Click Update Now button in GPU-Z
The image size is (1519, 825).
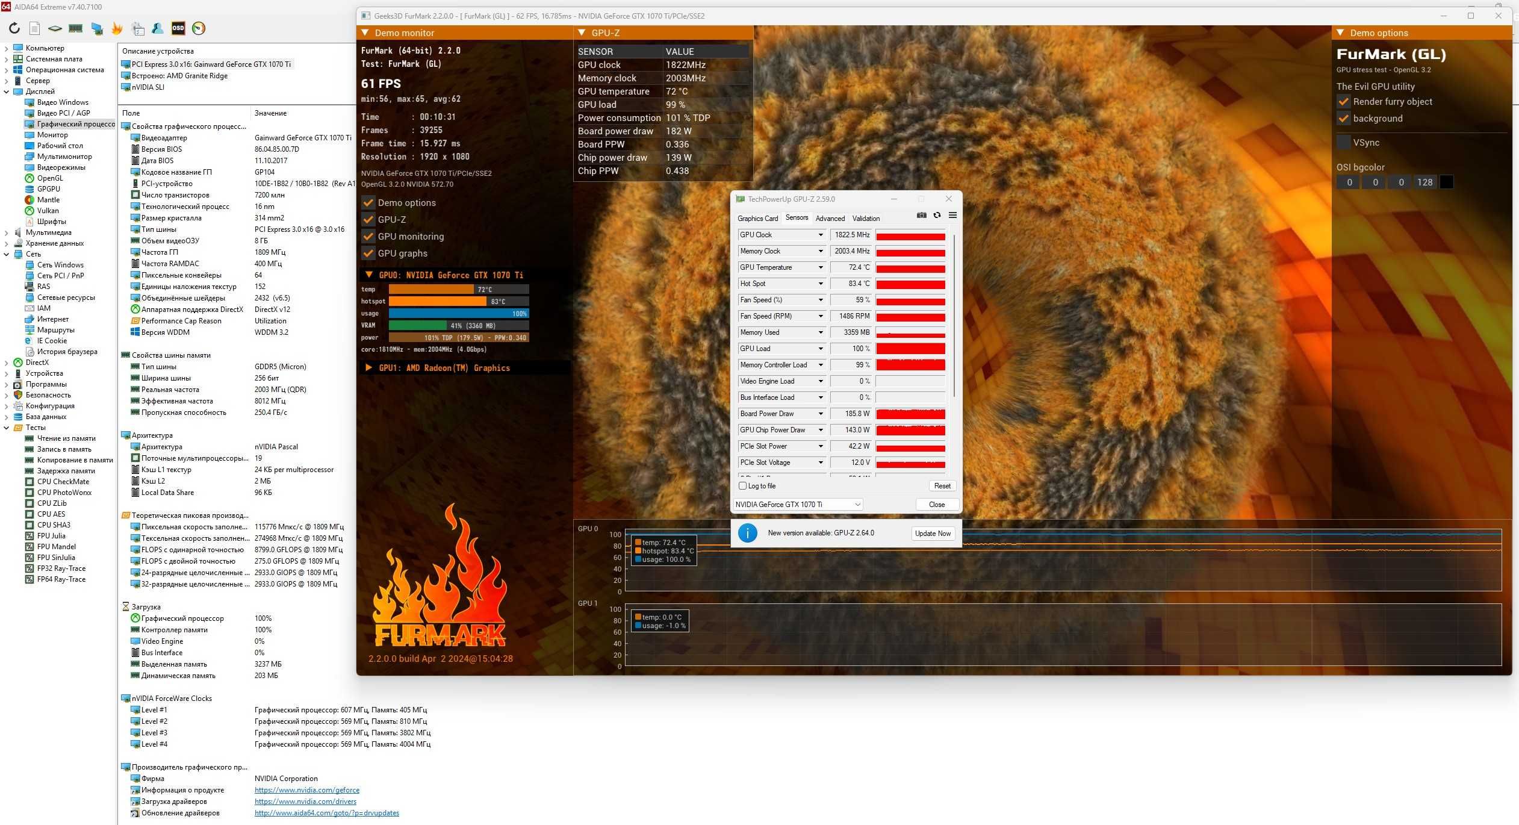[x=933, y=534]
